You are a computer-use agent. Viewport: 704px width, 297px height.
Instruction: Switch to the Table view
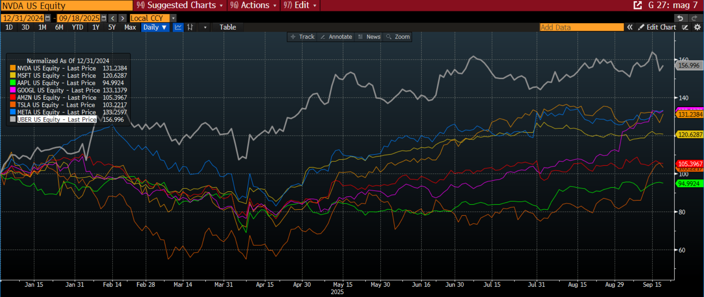(228, 27)
